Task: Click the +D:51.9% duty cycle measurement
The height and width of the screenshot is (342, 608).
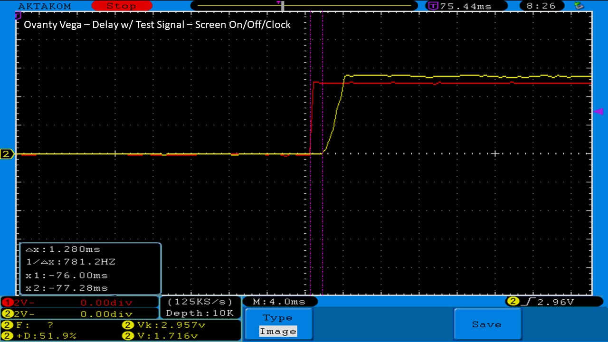Action: (x=40, y=336)
